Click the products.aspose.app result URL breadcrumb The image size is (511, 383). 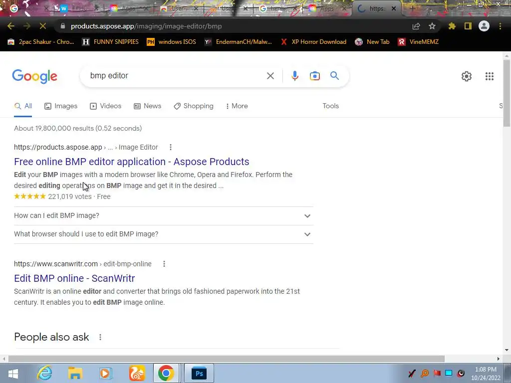[86, 147]
